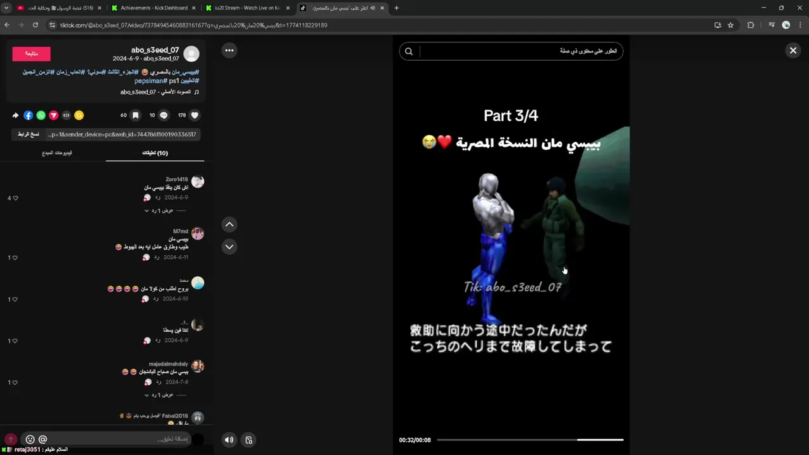This screenshot has height=455, width=809.
Task: Open abo_s3eed_07 profile name
Action: [x=155, y=50]
